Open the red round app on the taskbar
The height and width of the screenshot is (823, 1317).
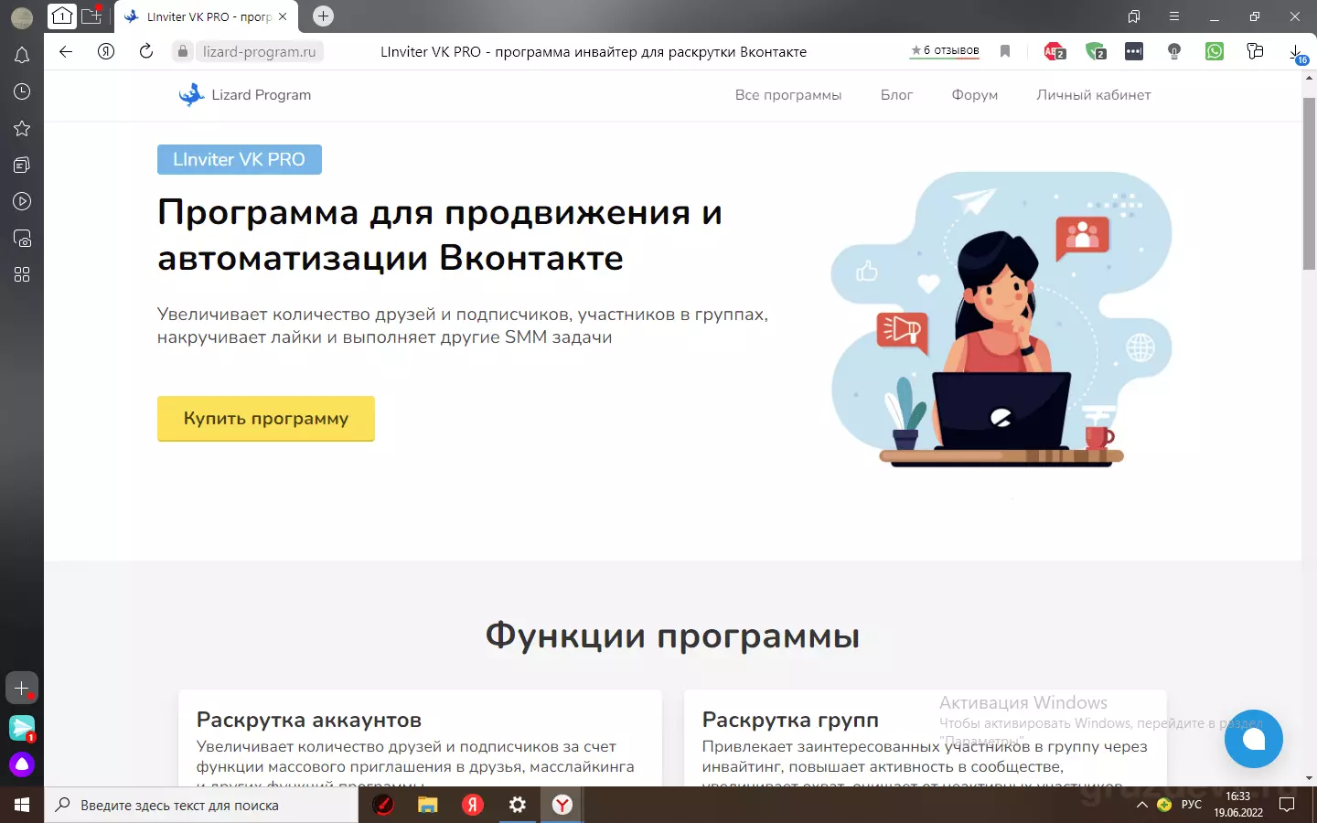[383, 805]
